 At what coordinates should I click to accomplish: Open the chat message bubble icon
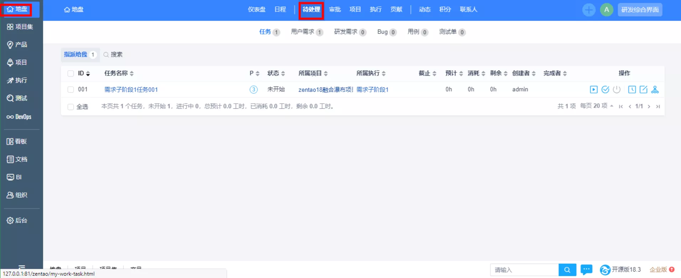[x=586, y=269]
